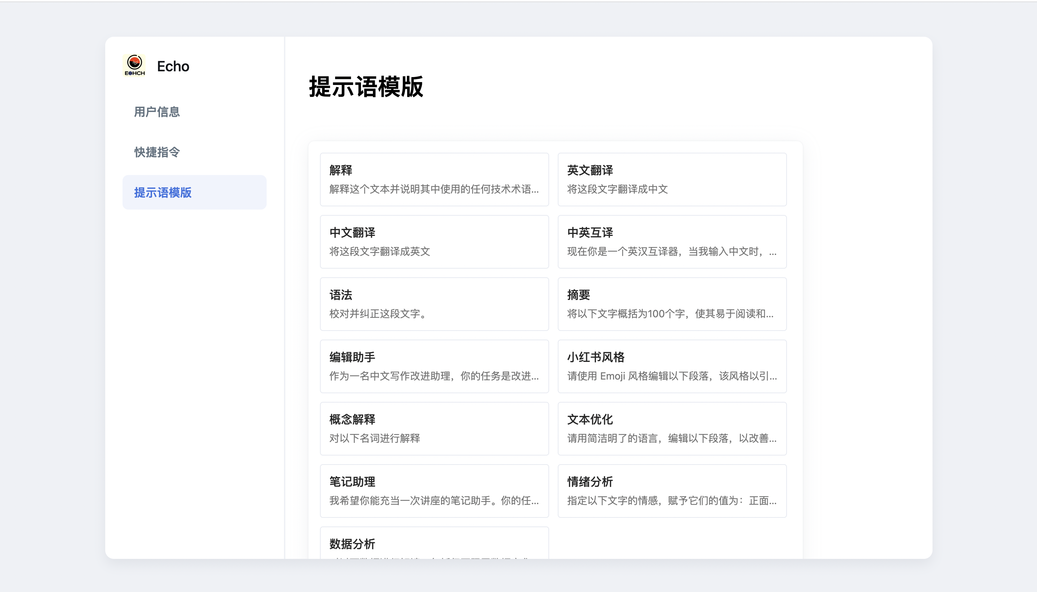This screenshot has height=592, width=1037.
Task: Click the 数据分析 template card
Action: pos(434,544)
